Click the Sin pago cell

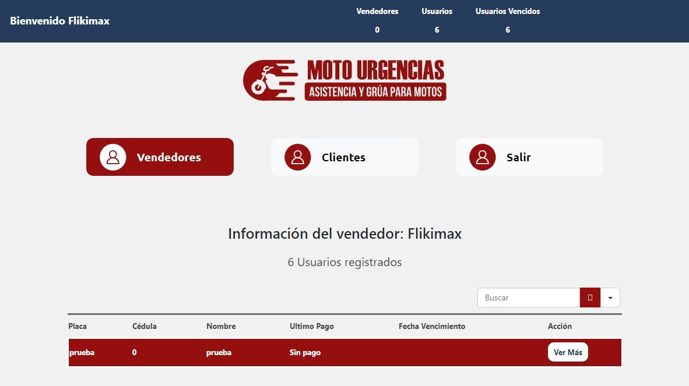click(305, 352)
